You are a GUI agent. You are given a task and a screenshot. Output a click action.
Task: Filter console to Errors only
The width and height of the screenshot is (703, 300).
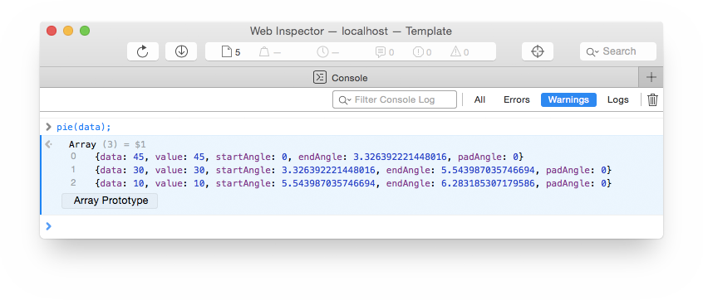517,99
